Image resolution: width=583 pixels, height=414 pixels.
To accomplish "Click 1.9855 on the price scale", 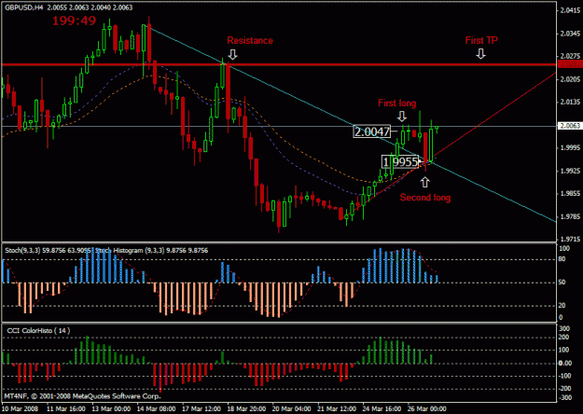I will 570,194.
